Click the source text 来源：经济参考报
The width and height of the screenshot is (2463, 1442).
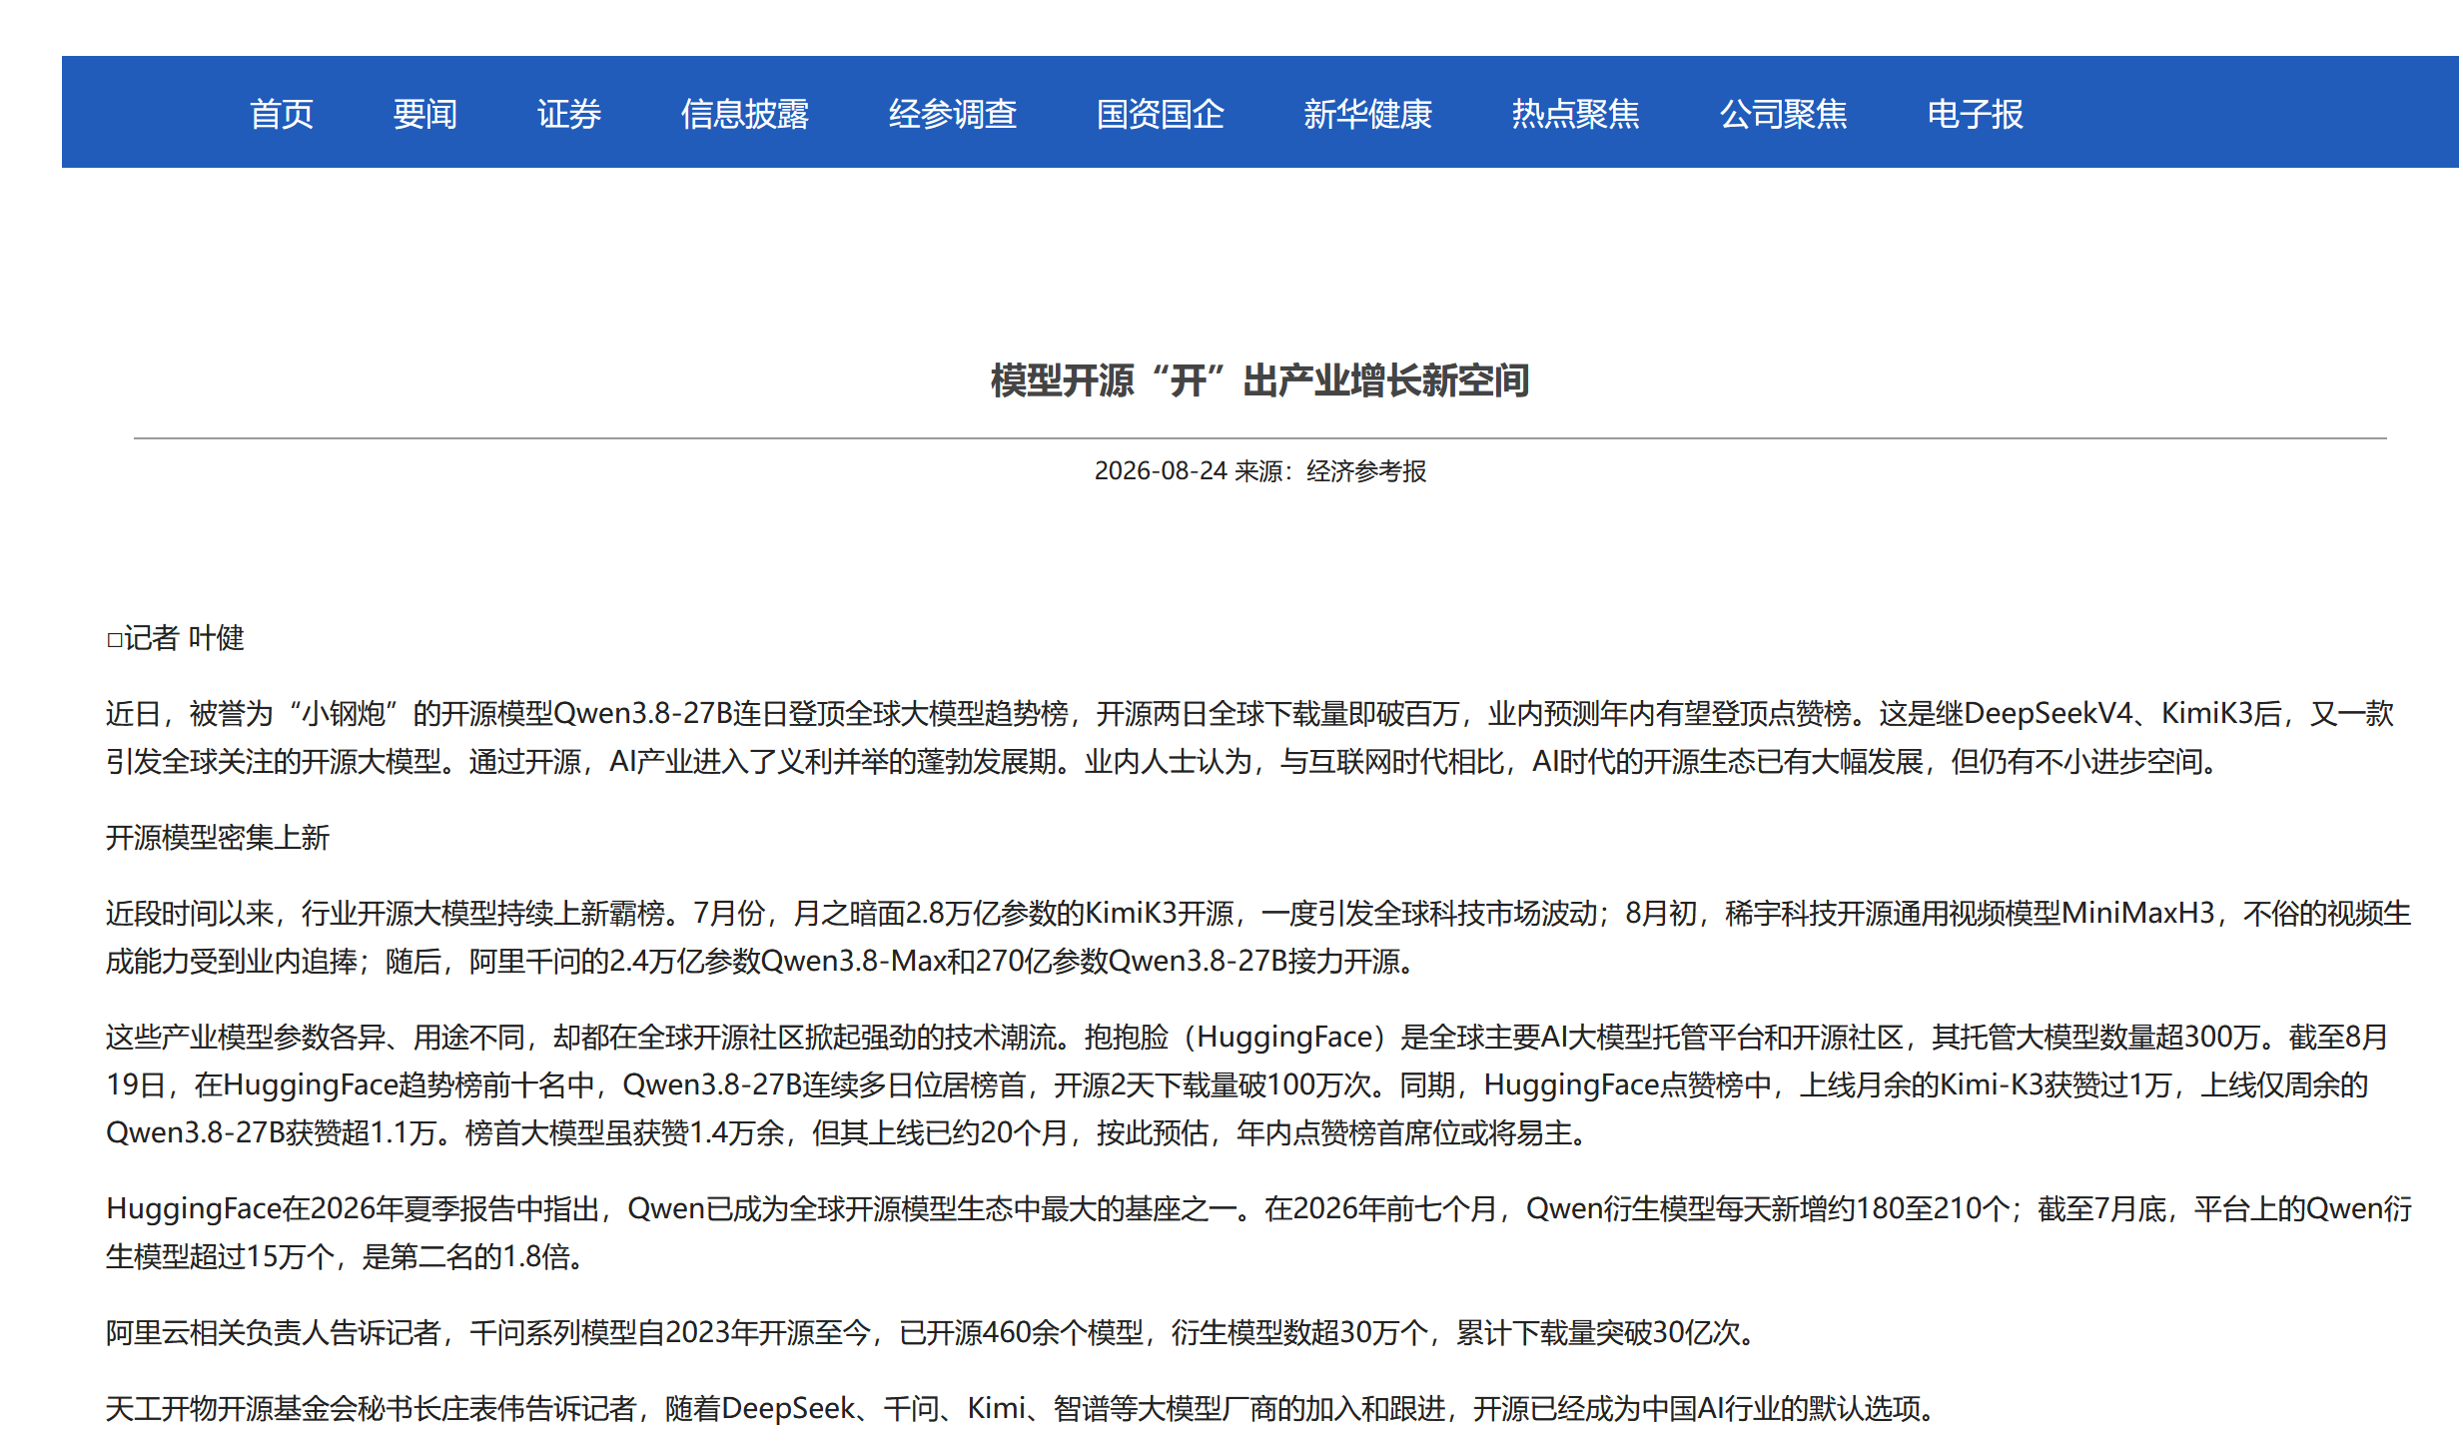pyautogui.click(x=1330, y=470)
